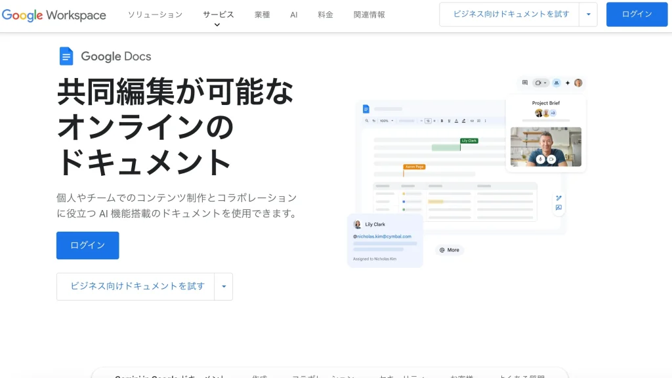Image resolution: width=672 pixels, height=378 pixels.
Task: Click the Google Workspace logo
Action: (x=54, y=15)
